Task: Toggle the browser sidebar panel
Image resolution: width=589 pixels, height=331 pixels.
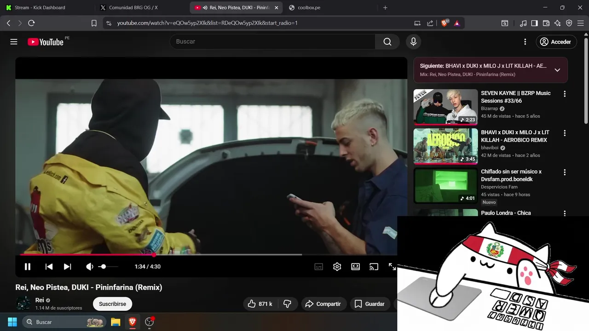Action: (x=534, y=23)
